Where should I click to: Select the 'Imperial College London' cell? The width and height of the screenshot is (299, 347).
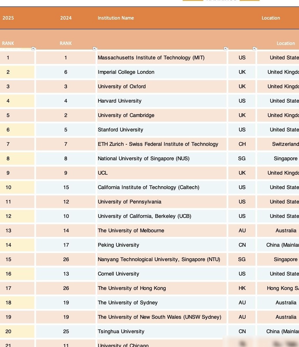click(x=162, y=72)
